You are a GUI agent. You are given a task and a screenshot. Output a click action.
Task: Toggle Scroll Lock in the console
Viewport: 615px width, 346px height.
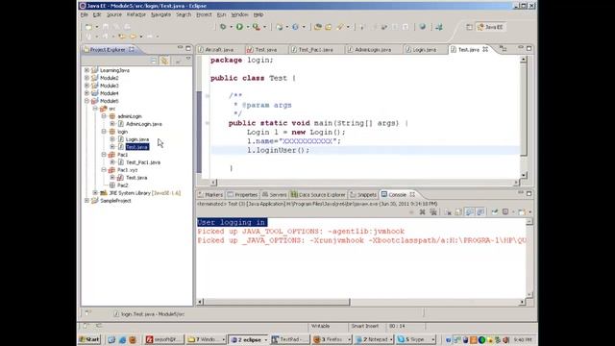[x=458, y=211]
